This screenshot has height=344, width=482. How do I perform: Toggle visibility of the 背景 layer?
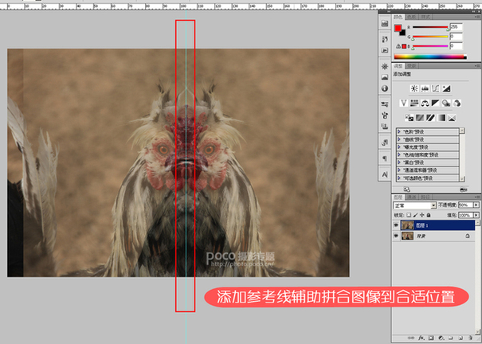(x=397, y=236)
